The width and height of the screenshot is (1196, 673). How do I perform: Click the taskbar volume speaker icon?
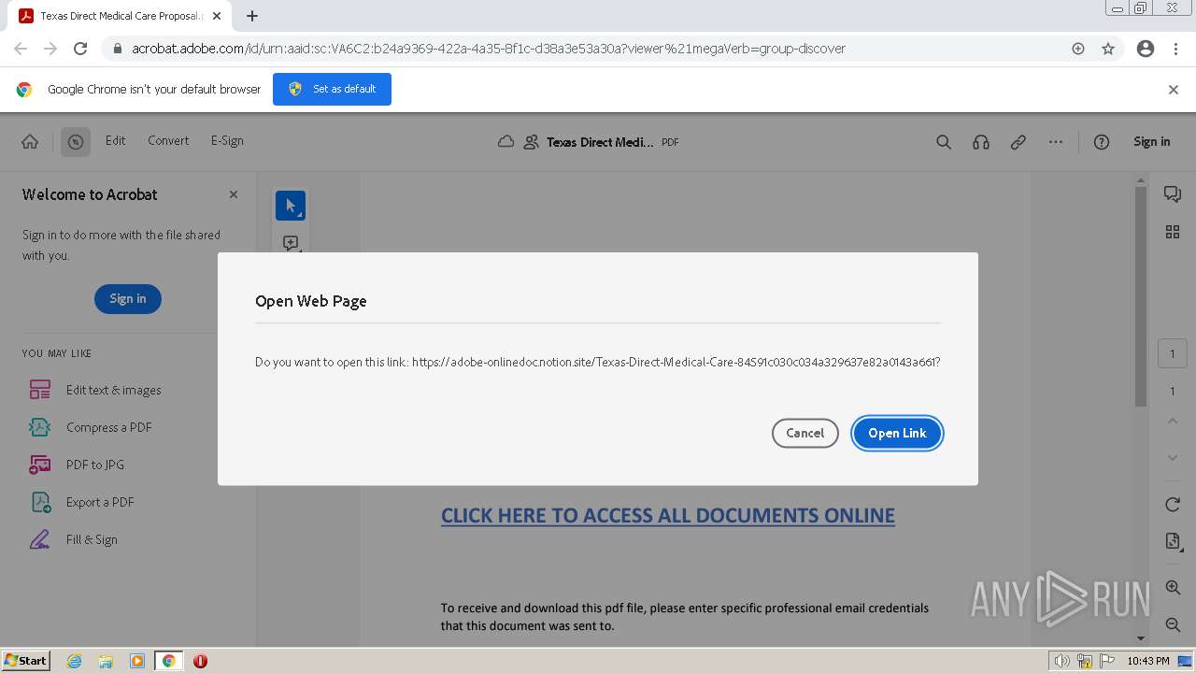(x=1061, y=661)
